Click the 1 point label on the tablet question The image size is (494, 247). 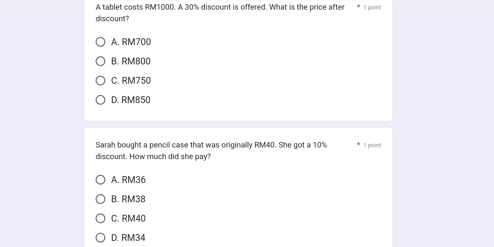372,7
